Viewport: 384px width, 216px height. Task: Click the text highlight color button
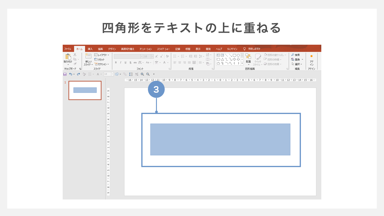156,62
